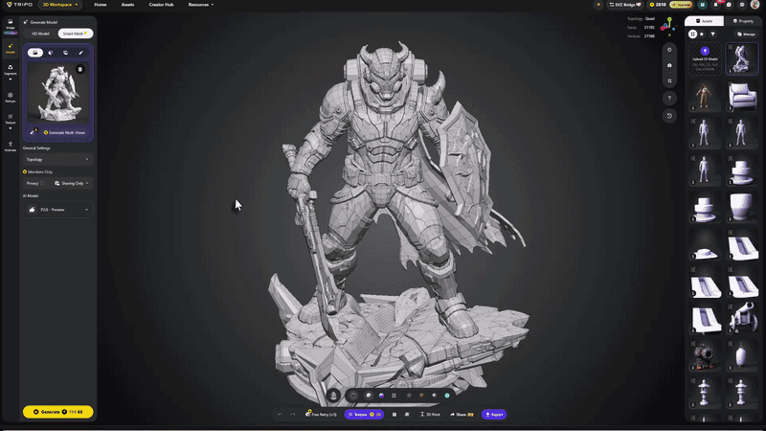Image resolution: width=766 pixels, height=431 pixels.
Task: Click the purple Texture button
Action: [364, 415]
